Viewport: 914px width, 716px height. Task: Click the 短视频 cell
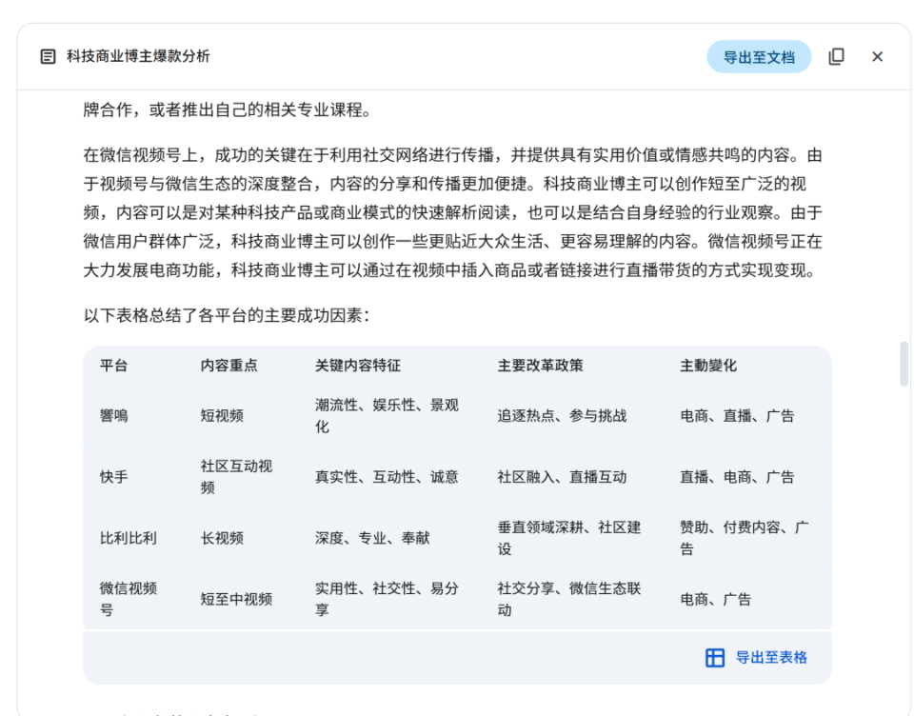(x=222, y=416)
